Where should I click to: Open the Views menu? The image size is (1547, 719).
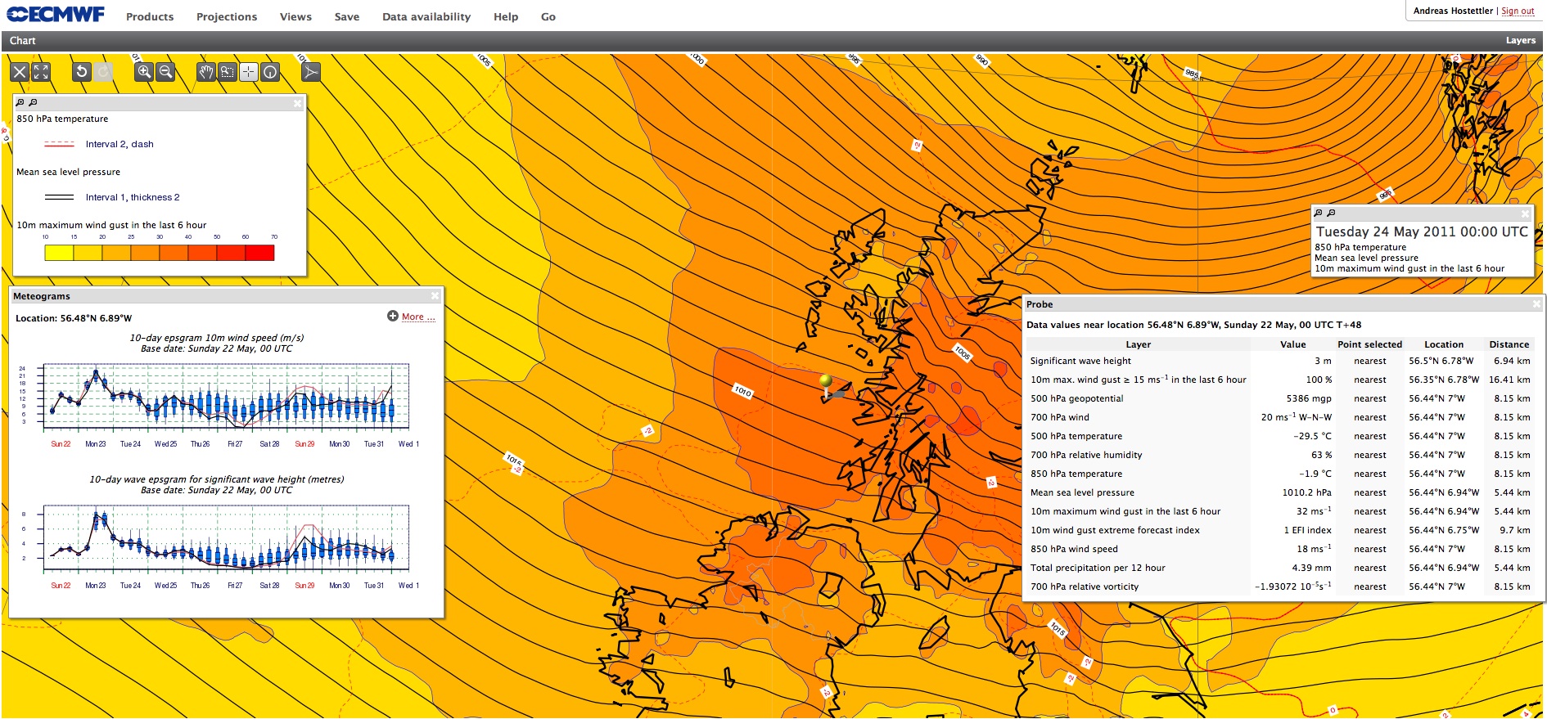pos(295,16)
